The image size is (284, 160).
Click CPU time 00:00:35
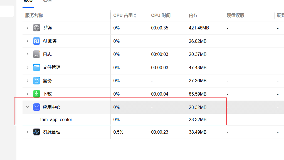click(160, 28)
